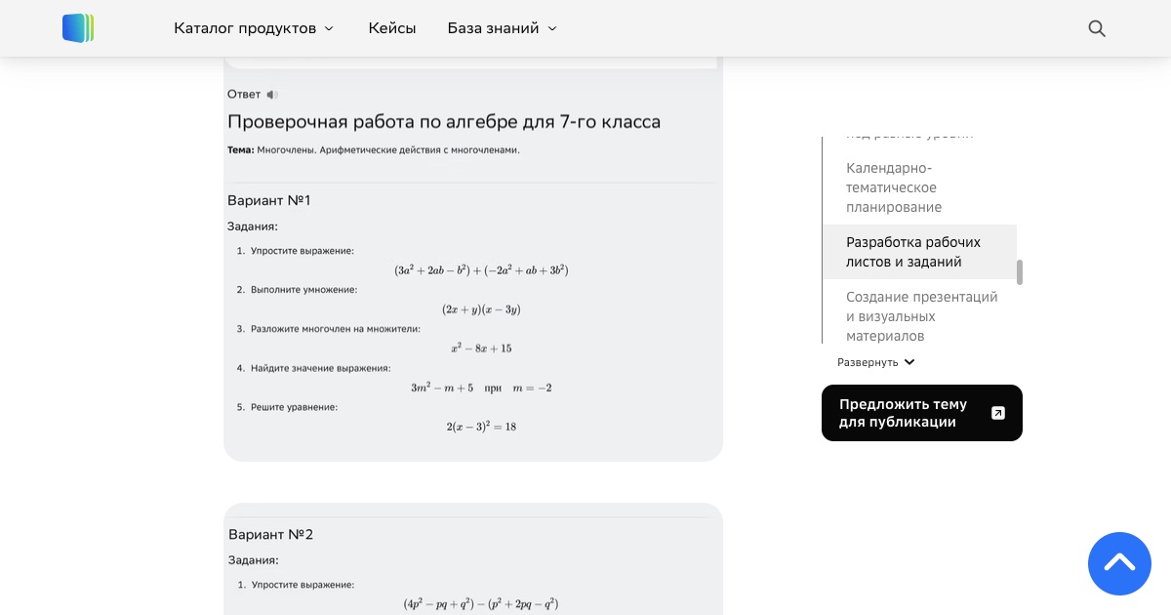Click the equation 2(x − 3)² = 18

(x=481, y=426)
